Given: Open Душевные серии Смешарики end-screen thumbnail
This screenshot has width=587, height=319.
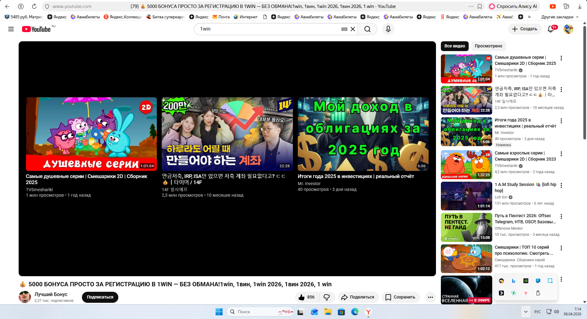Looking at the screenshot, I should coord(91,134).
